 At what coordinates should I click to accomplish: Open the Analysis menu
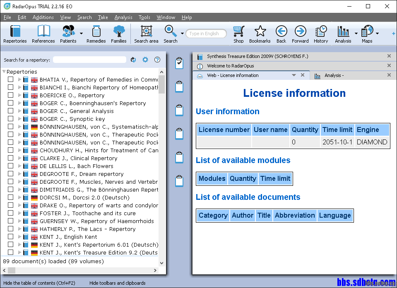coord(123,17)
